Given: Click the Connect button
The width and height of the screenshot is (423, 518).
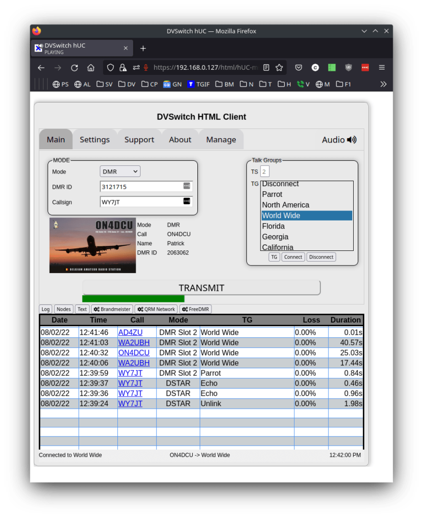Looking at the screenshot, I should click(293, 257).
